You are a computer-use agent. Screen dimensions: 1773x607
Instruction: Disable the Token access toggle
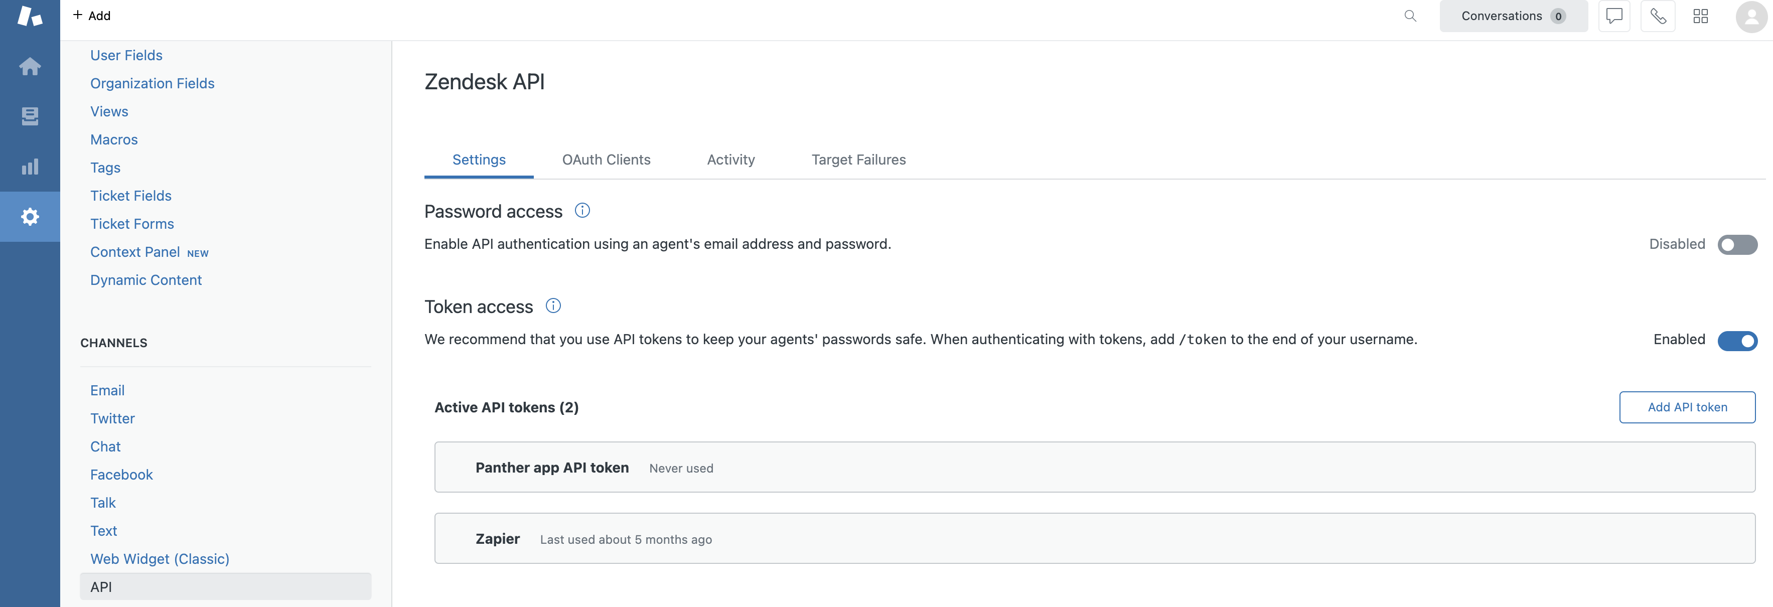[1738, 341]
